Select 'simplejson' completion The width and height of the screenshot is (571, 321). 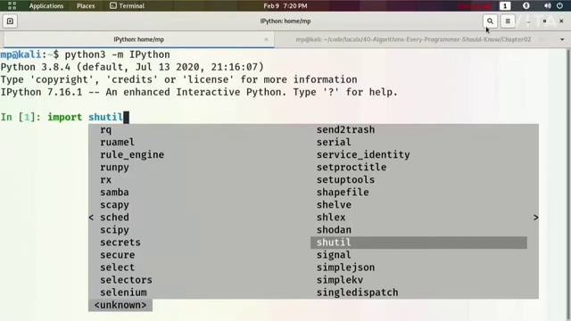(345, 267)
